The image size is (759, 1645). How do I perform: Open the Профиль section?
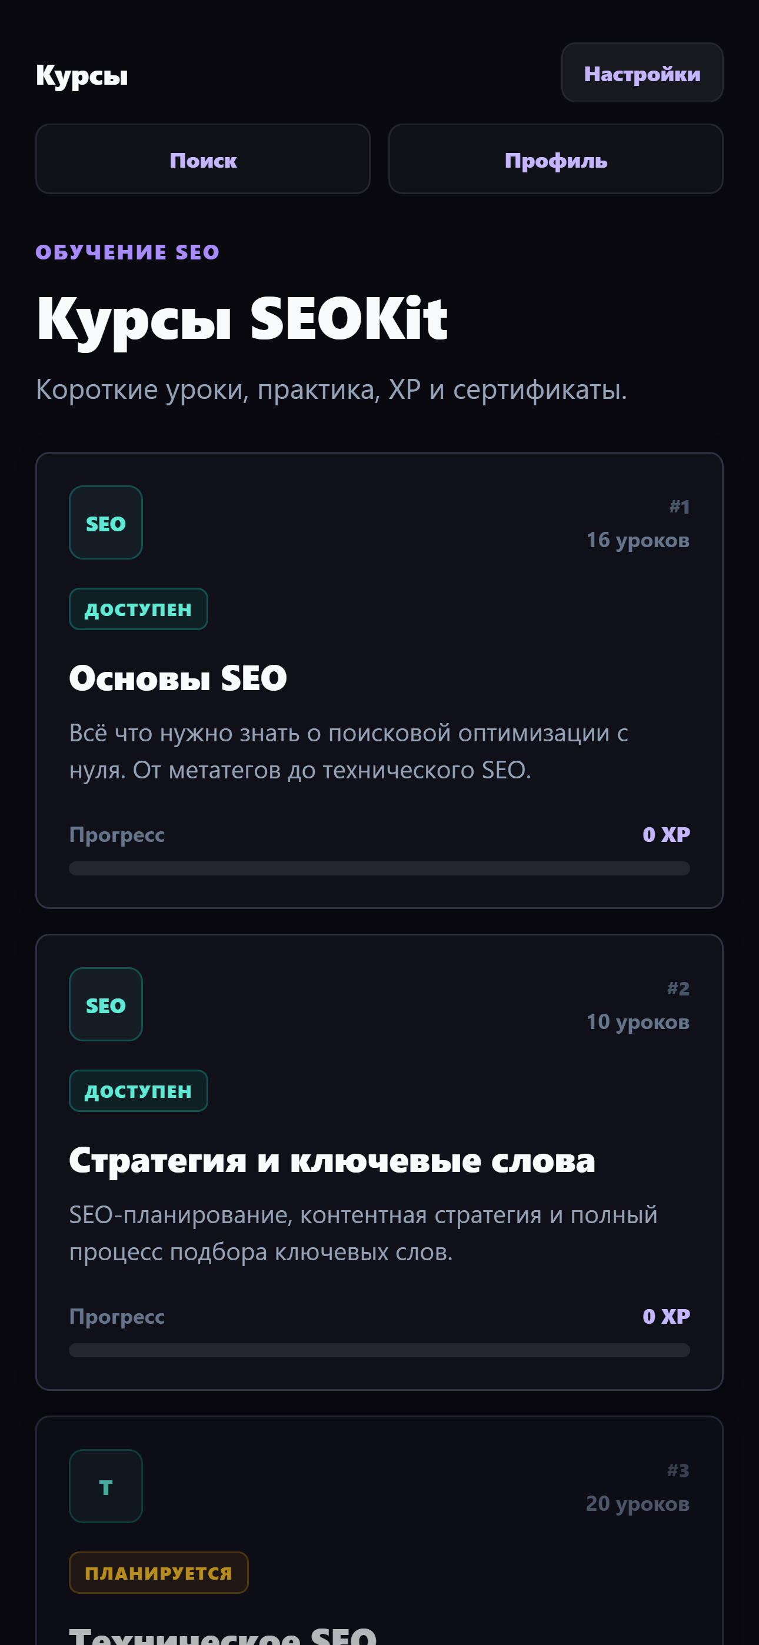555,159
